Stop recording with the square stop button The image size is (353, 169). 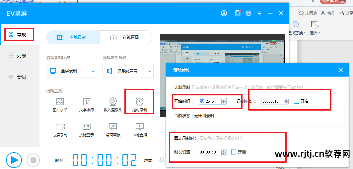tap(33, 160)
